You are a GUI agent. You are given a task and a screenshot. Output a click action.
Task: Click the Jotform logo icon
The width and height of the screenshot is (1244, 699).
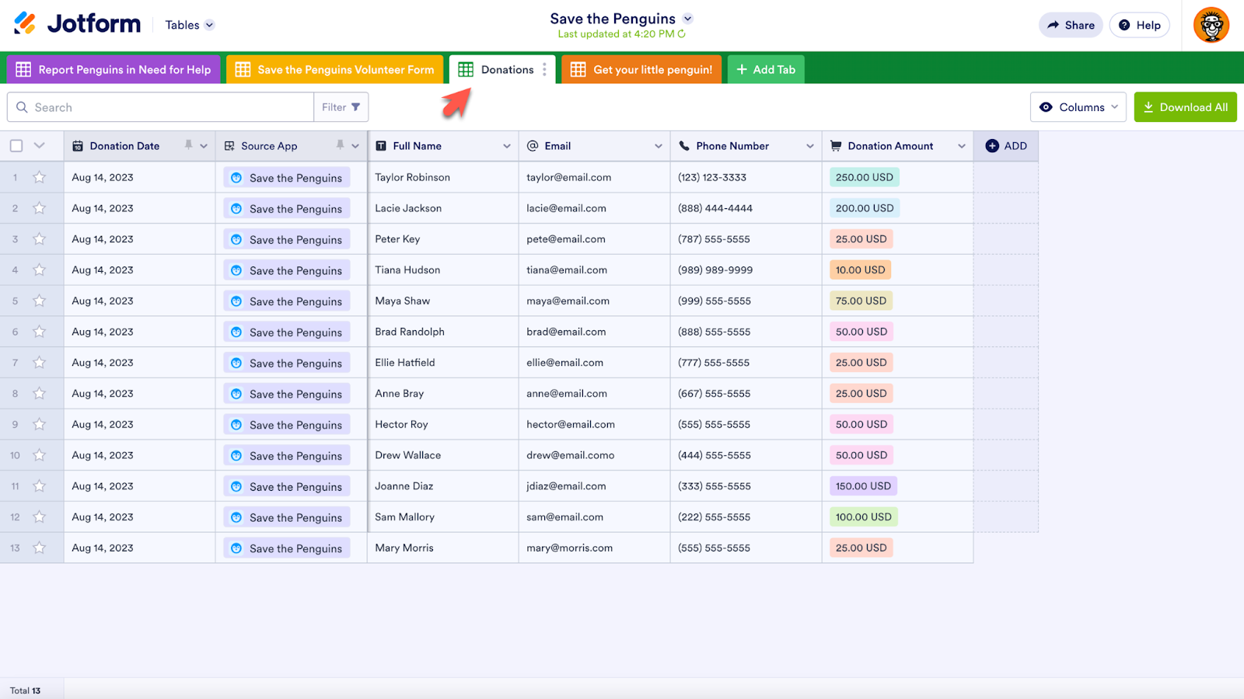click(25, 24)
